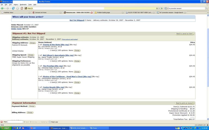The image size is (209, 130).
Task: Open the Back history dropdown arrow
Action: pyautogui.click(x=5, y=8)
